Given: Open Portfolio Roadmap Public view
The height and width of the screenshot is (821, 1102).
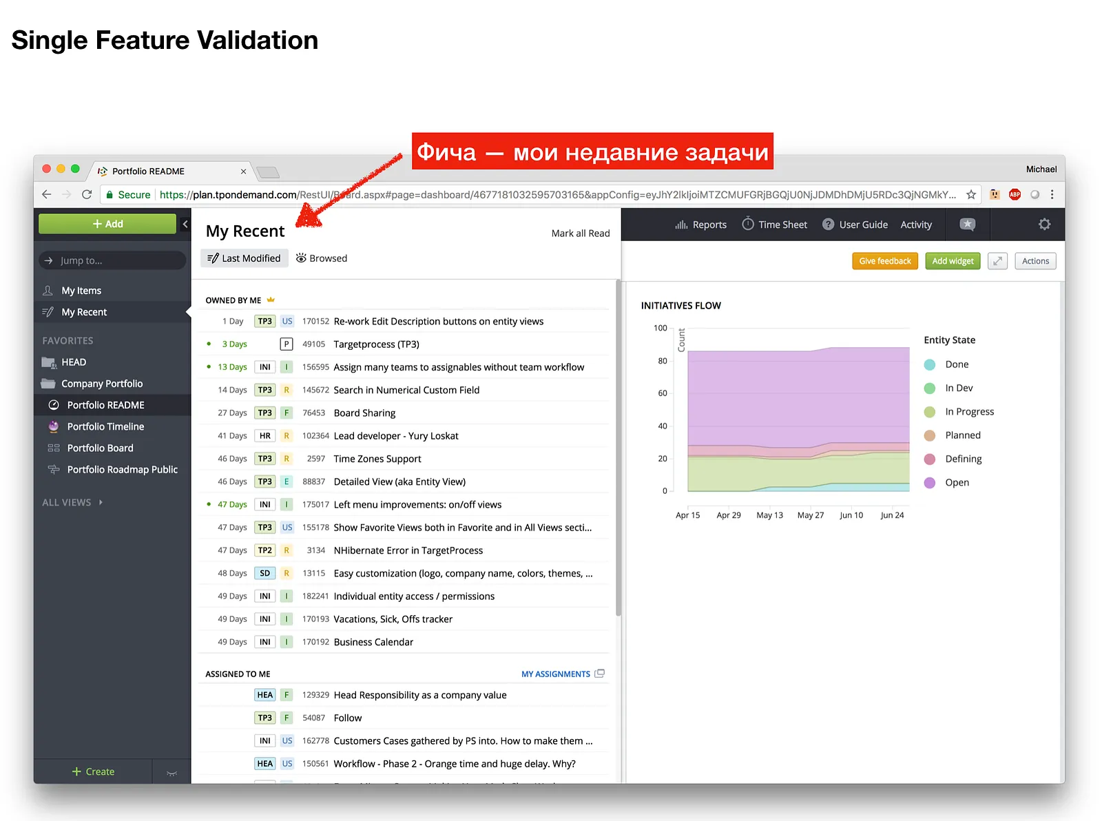Looking at the screenshot, I should click(122, 469).
